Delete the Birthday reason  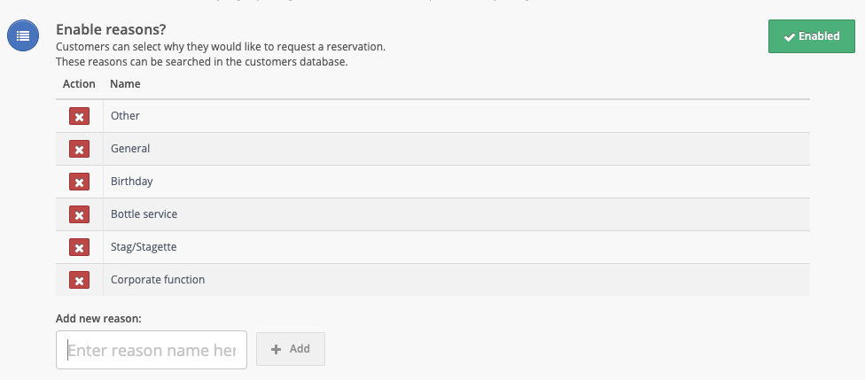(79, 182)
